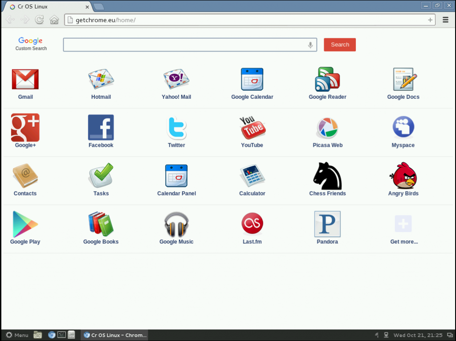Launch the Google Reader RSS icon
Viewport: 456px width, 341px height.
[x=327, y=79]
